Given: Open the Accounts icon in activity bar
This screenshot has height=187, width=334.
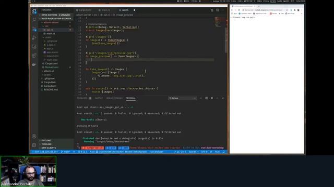Looking at the screenshot, I should pos(34,136).
